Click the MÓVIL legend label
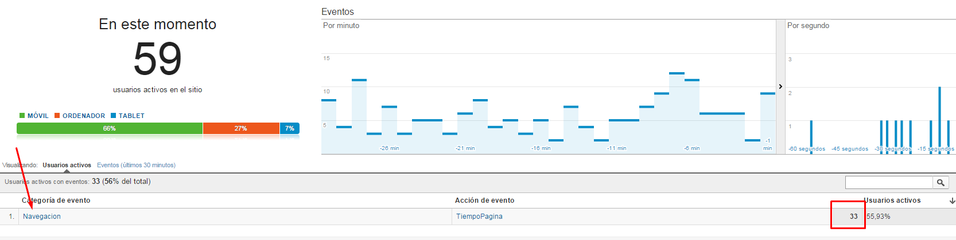Image resolution: width=956 pixels, height=240 pixels. click(38, 116)
